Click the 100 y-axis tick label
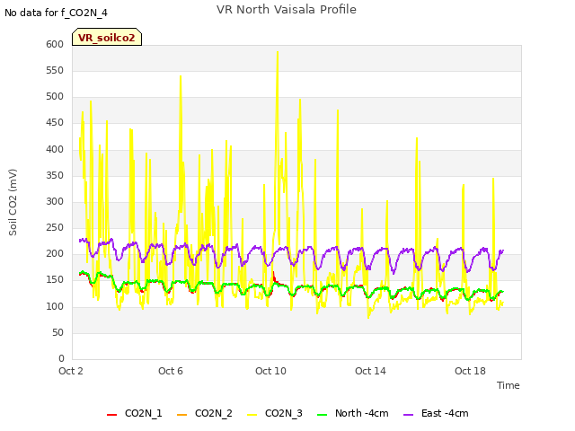575x431 pixels. tap(55, 307)
